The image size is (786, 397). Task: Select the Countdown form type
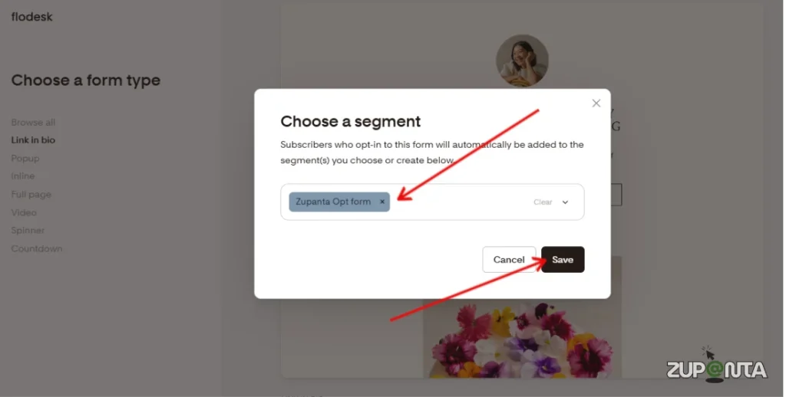[37, 248]
